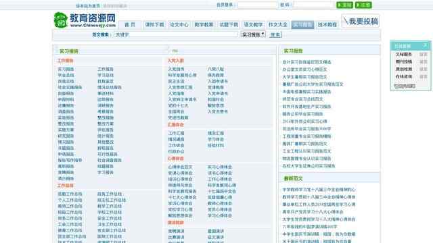Click the orange 工作总结 category heading

pos(66,186)
